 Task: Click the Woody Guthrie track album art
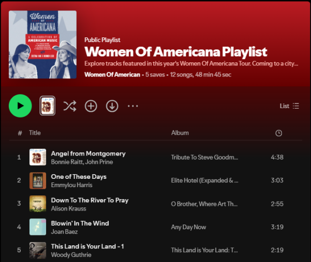pos(38,250)
